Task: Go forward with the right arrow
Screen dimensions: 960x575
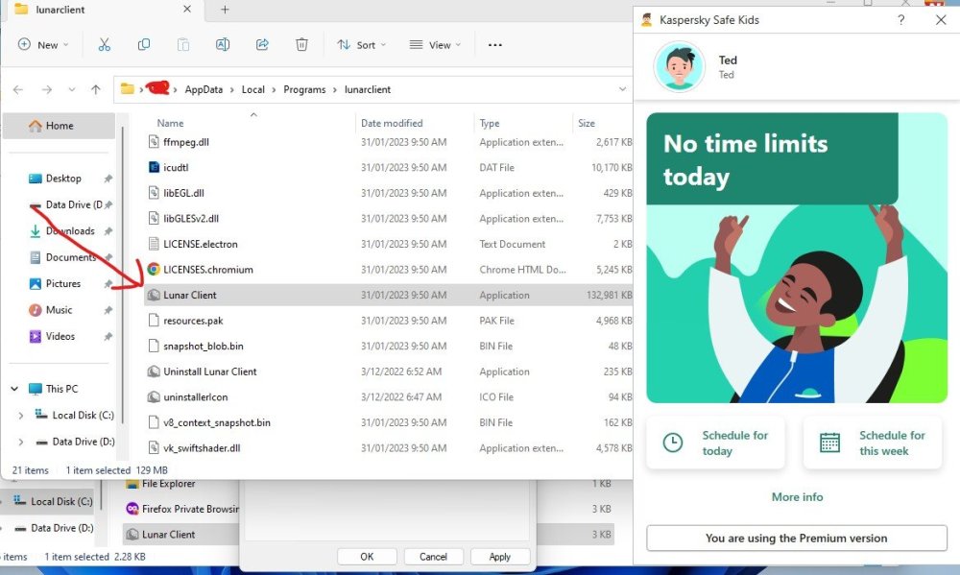Action: pyautogui.click(x=46, y=89)
